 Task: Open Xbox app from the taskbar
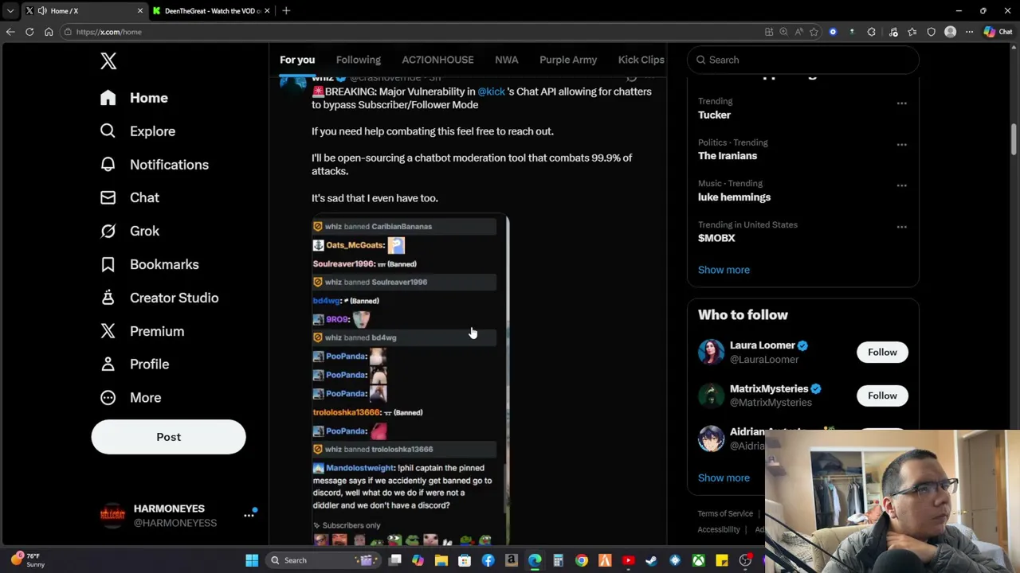point(698,560)
